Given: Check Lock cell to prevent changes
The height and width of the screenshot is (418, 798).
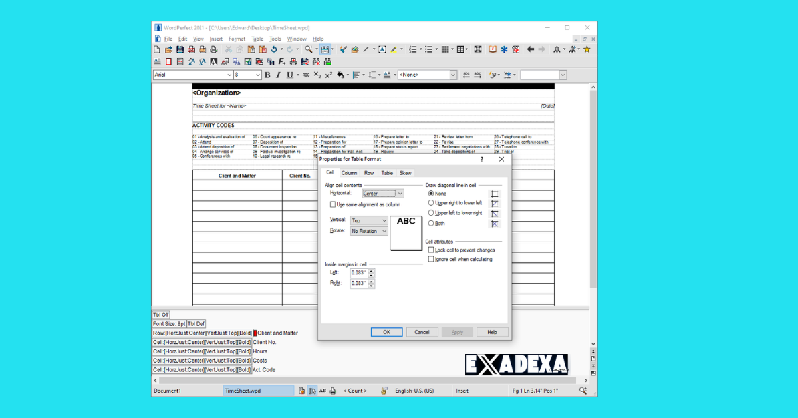Looking at the screenshot, I should [431, 250].
